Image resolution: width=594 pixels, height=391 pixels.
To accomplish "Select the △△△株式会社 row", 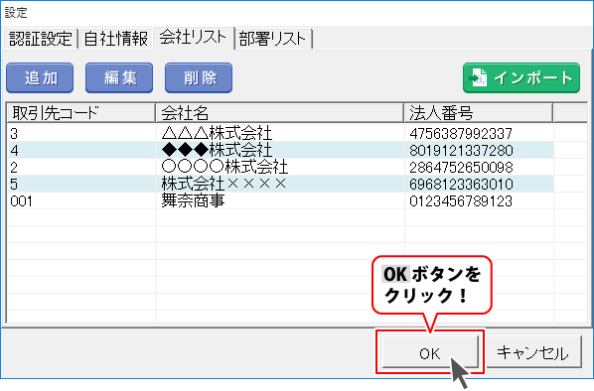I will (280, 133).
